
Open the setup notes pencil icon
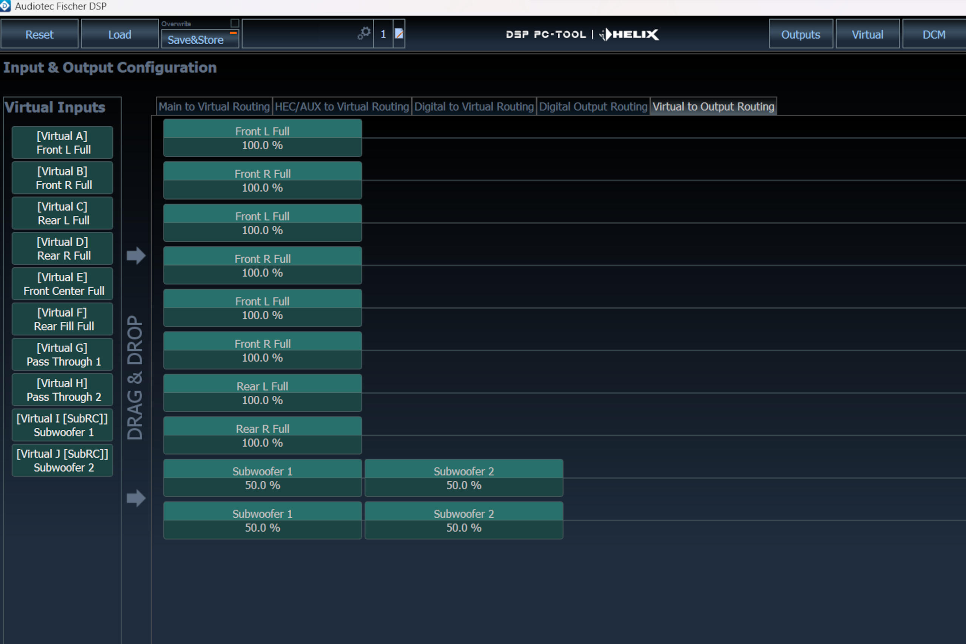click(398, 34)
